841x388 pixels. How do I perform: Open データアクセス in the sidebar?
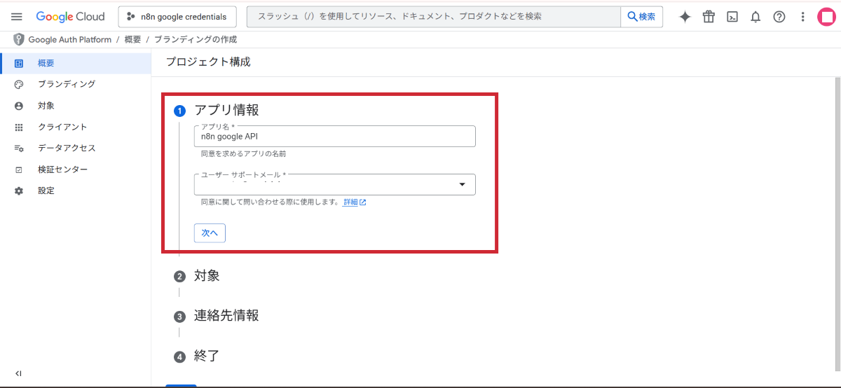coord(67,148)
